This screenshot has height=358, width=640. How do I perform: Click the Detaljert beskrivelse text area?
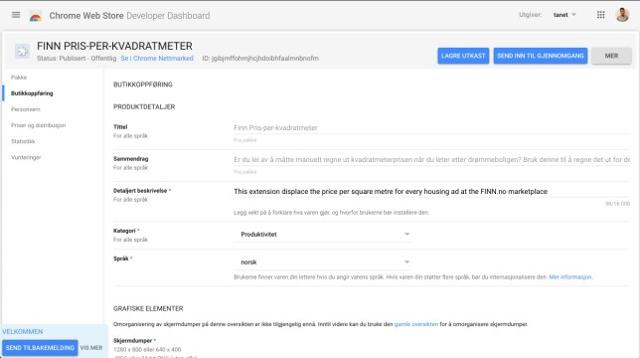432,192
